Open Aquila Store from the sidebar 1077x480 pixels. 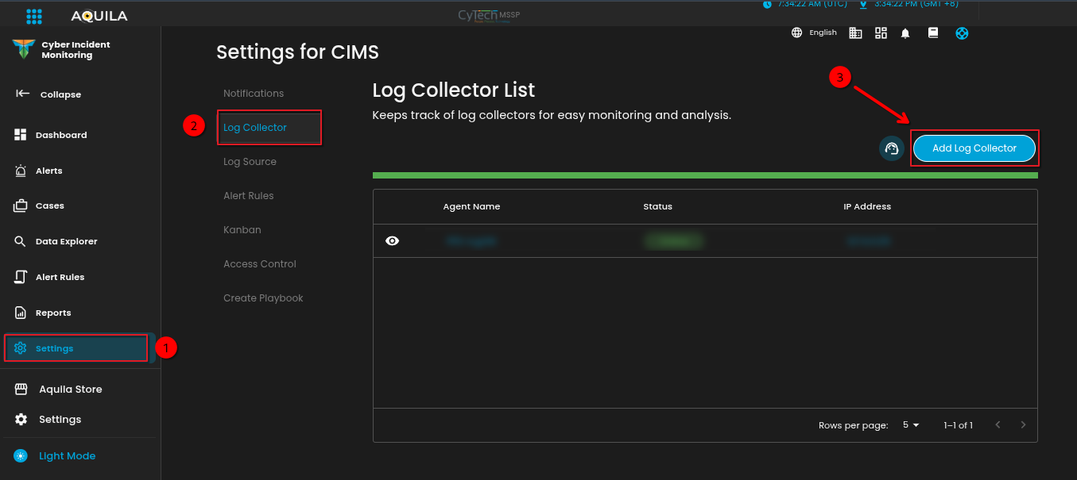(70, 390)
